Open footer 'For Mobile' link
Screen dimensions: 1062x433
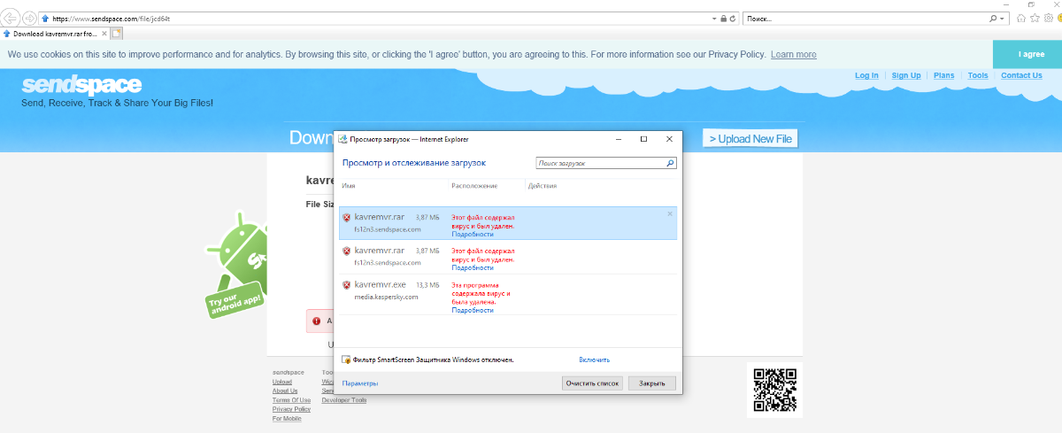pyautogui.click(x=287, y=419)
